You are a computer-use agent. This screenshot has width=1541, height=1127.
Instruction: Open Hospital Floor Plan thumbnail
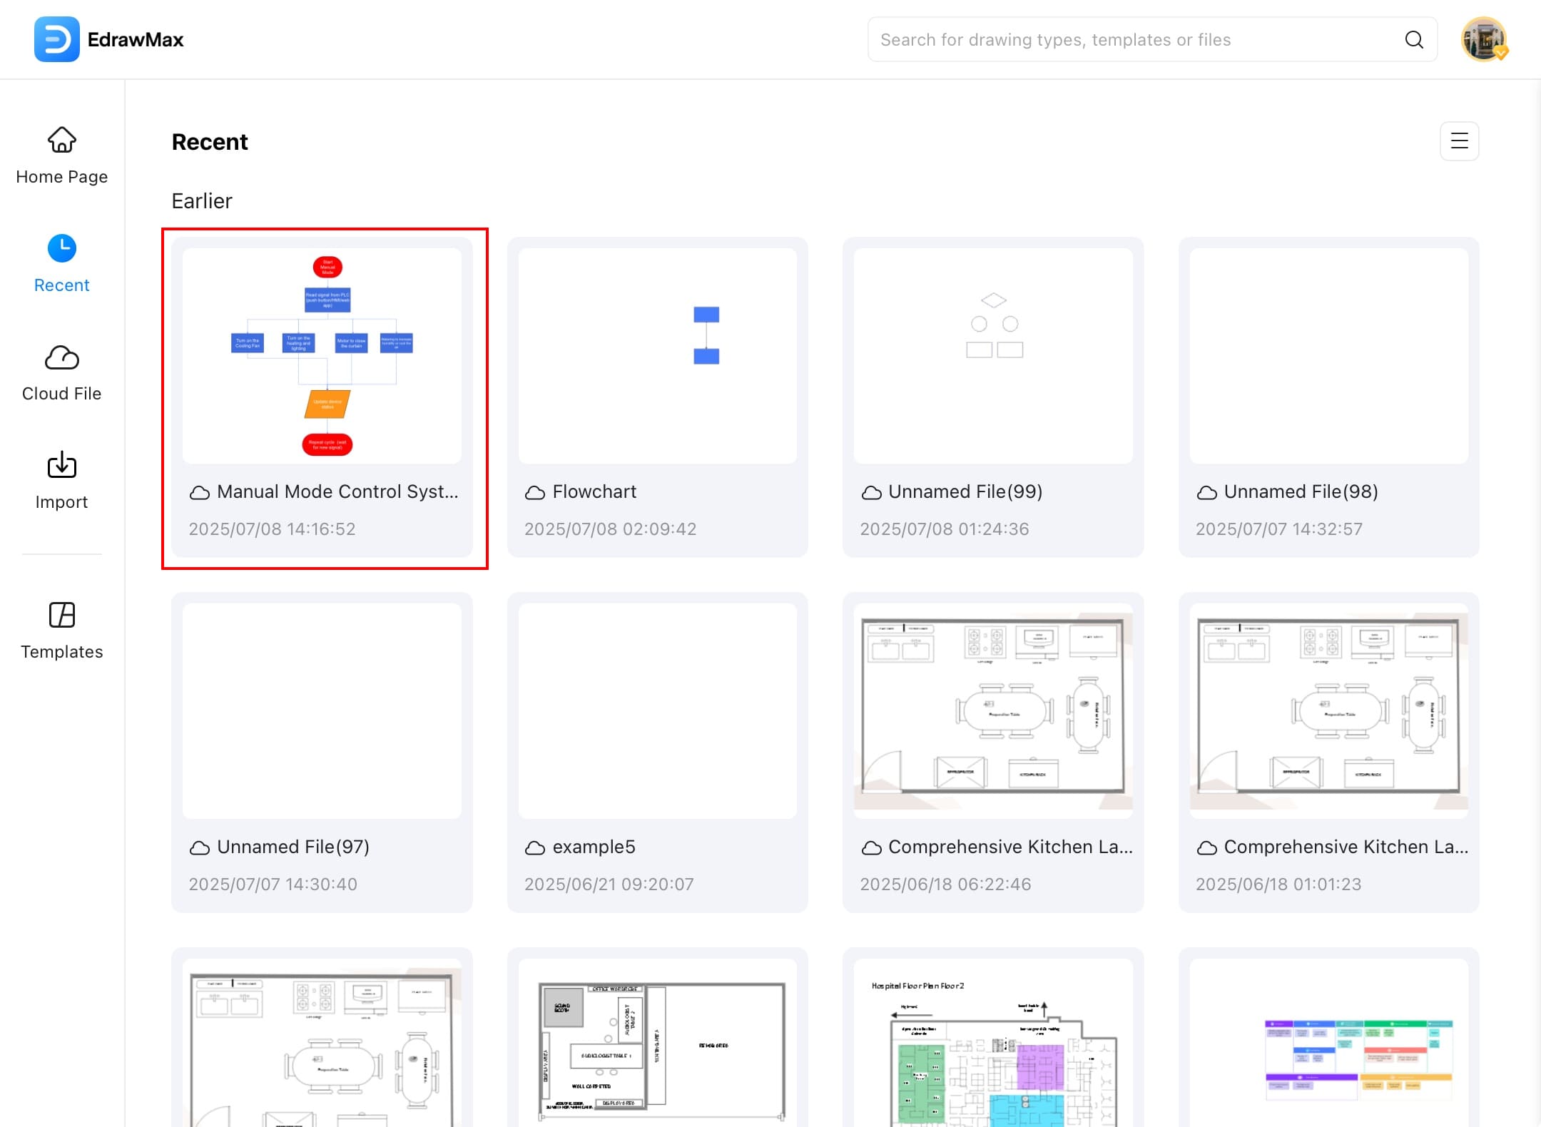992,1043
